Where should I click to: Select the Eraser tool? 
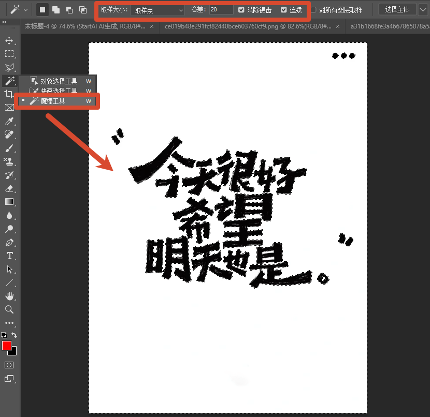[x=9, y=189]
